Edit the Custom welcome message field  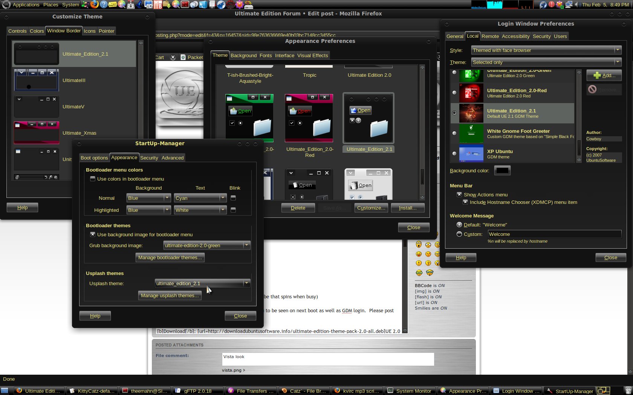[x=554, y=234]
